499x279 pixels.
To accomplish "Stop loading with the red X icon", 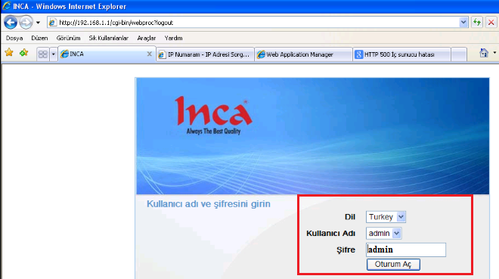I will [x=491, y=22].
